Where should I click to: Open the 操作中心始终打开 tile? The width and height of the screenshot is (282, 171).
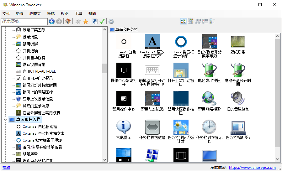124,74
